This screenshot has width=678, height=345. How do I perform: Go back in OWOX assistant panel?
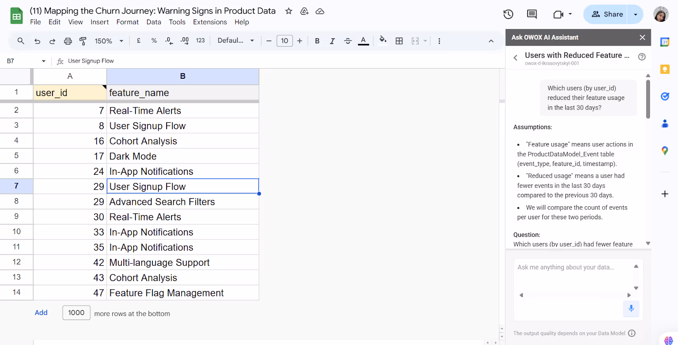click(515, 58)
